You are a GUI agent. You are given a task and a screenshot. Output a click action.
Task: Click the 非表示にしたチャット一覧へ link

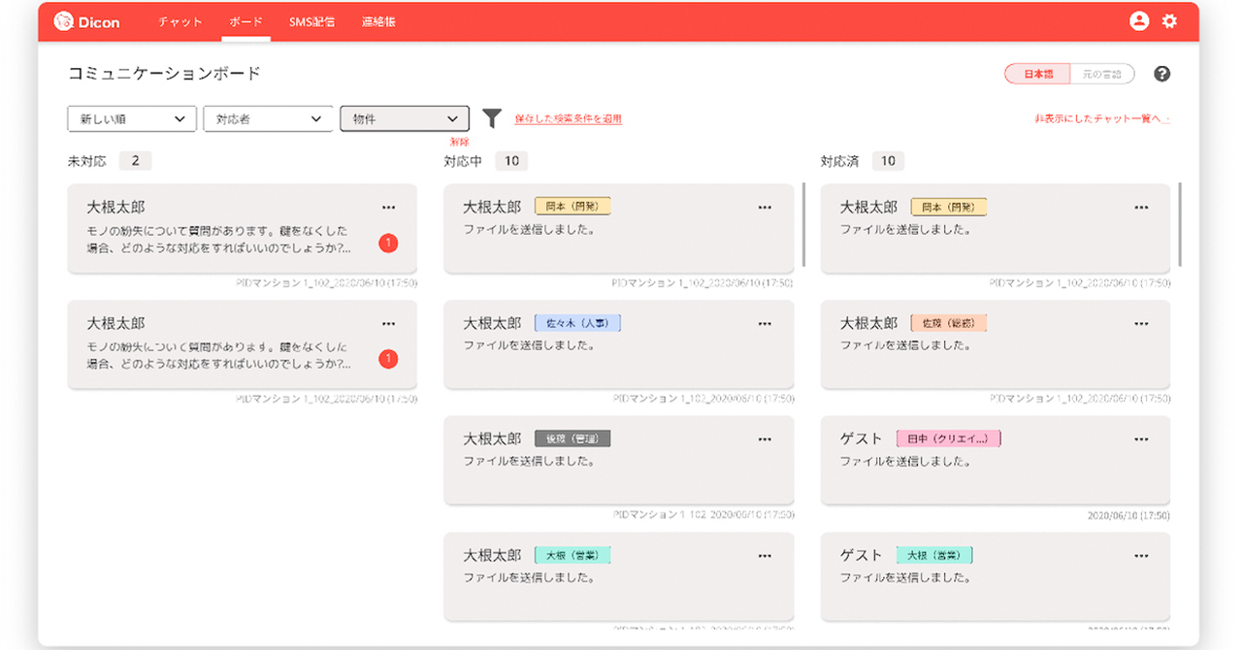1102,118
